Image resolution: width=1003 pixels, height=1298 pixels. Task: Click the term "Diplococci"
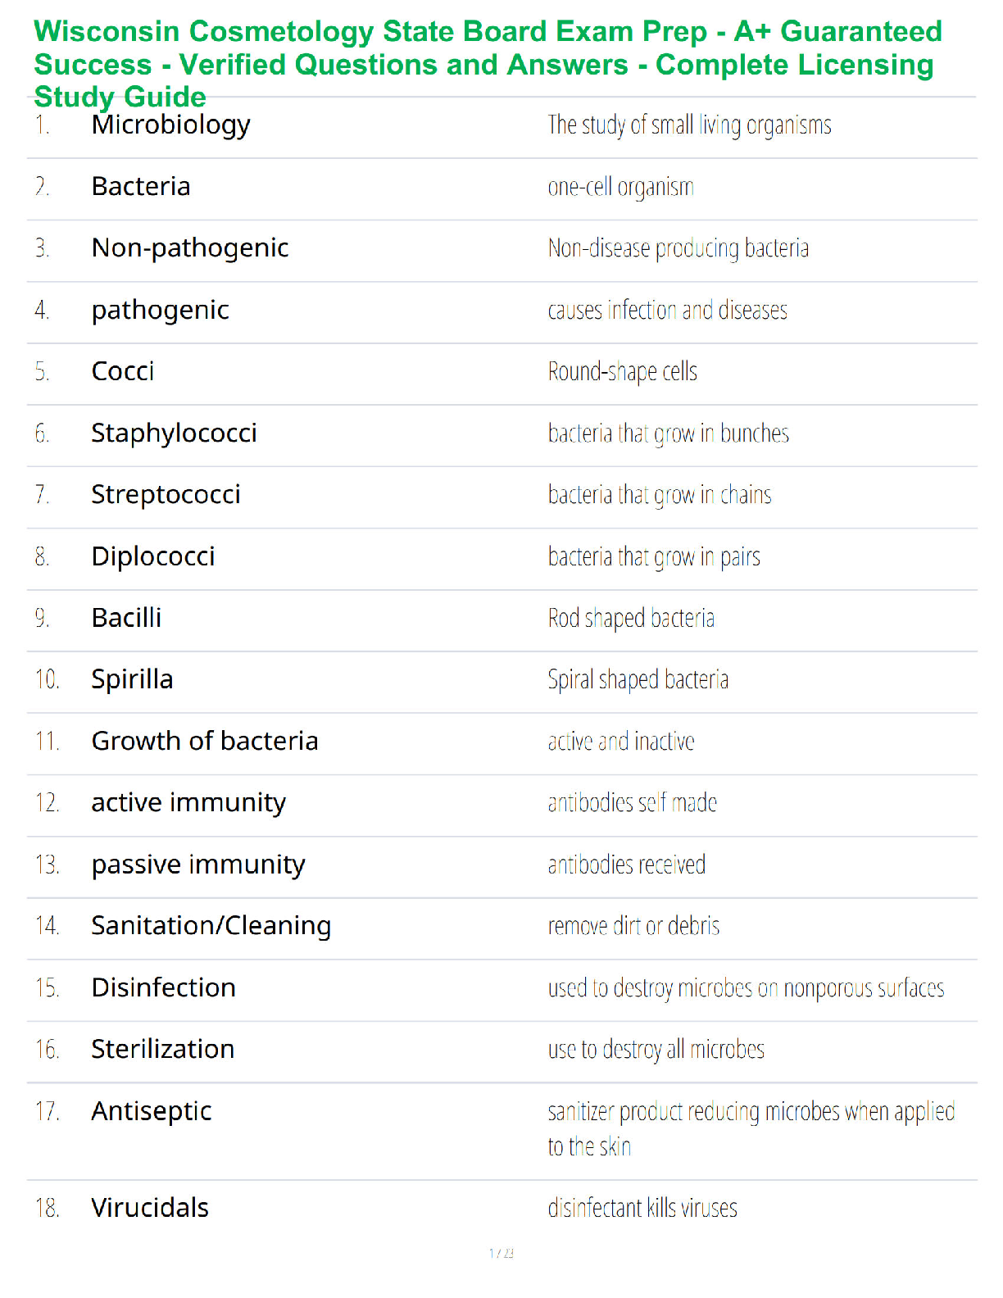(x=153, y=557)
